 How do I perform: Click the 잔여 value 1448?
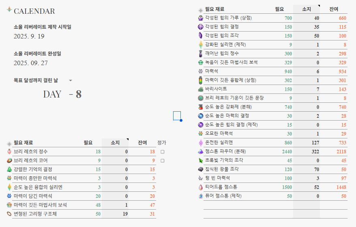coord(341,187)
